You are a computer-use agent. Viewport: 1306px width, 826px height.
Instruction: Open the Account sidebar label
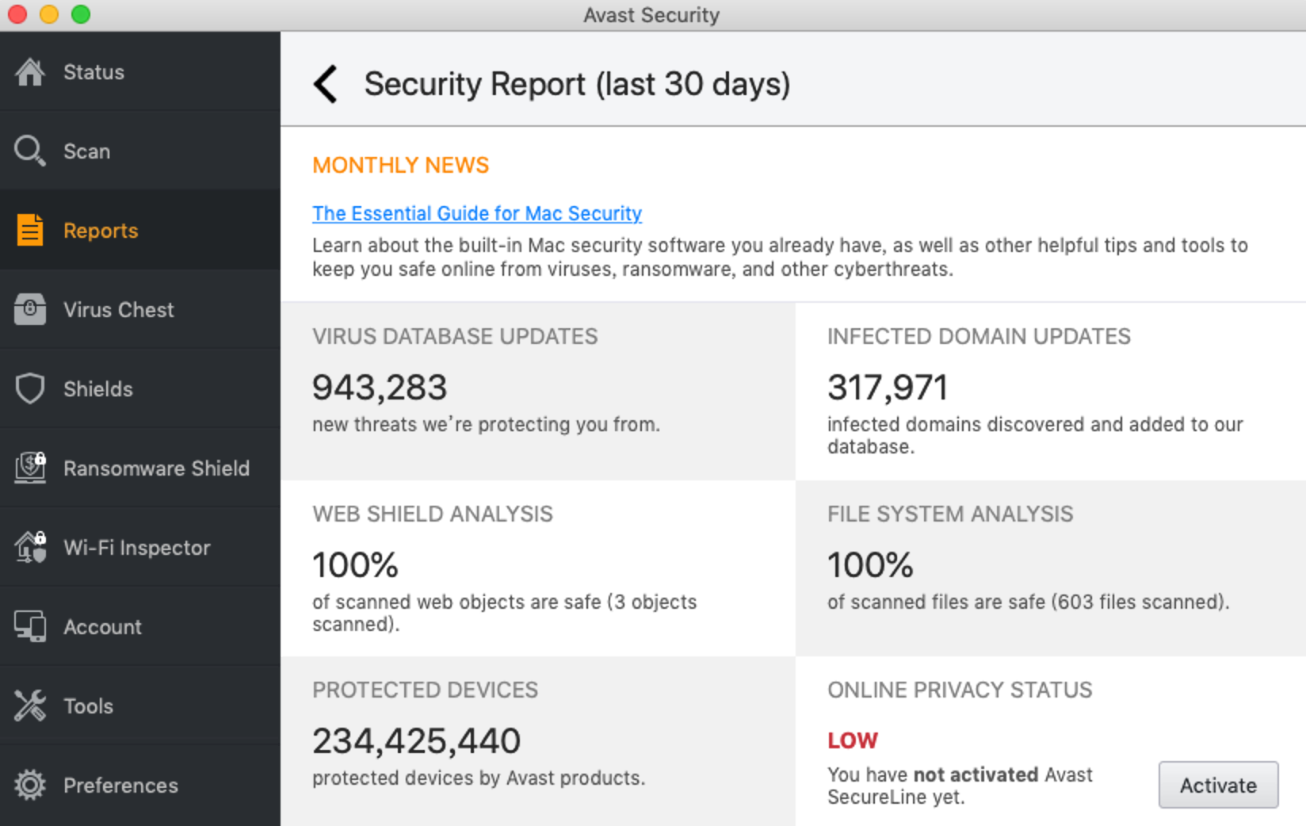102,627
